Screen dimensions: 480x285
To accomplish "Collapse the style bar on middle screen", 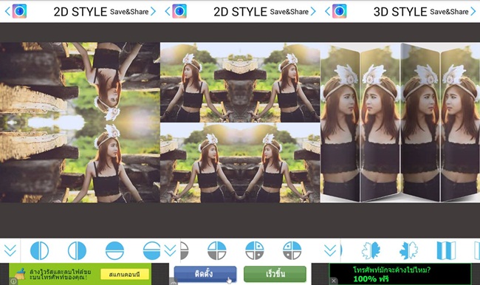I will click(x=170, y=250).
